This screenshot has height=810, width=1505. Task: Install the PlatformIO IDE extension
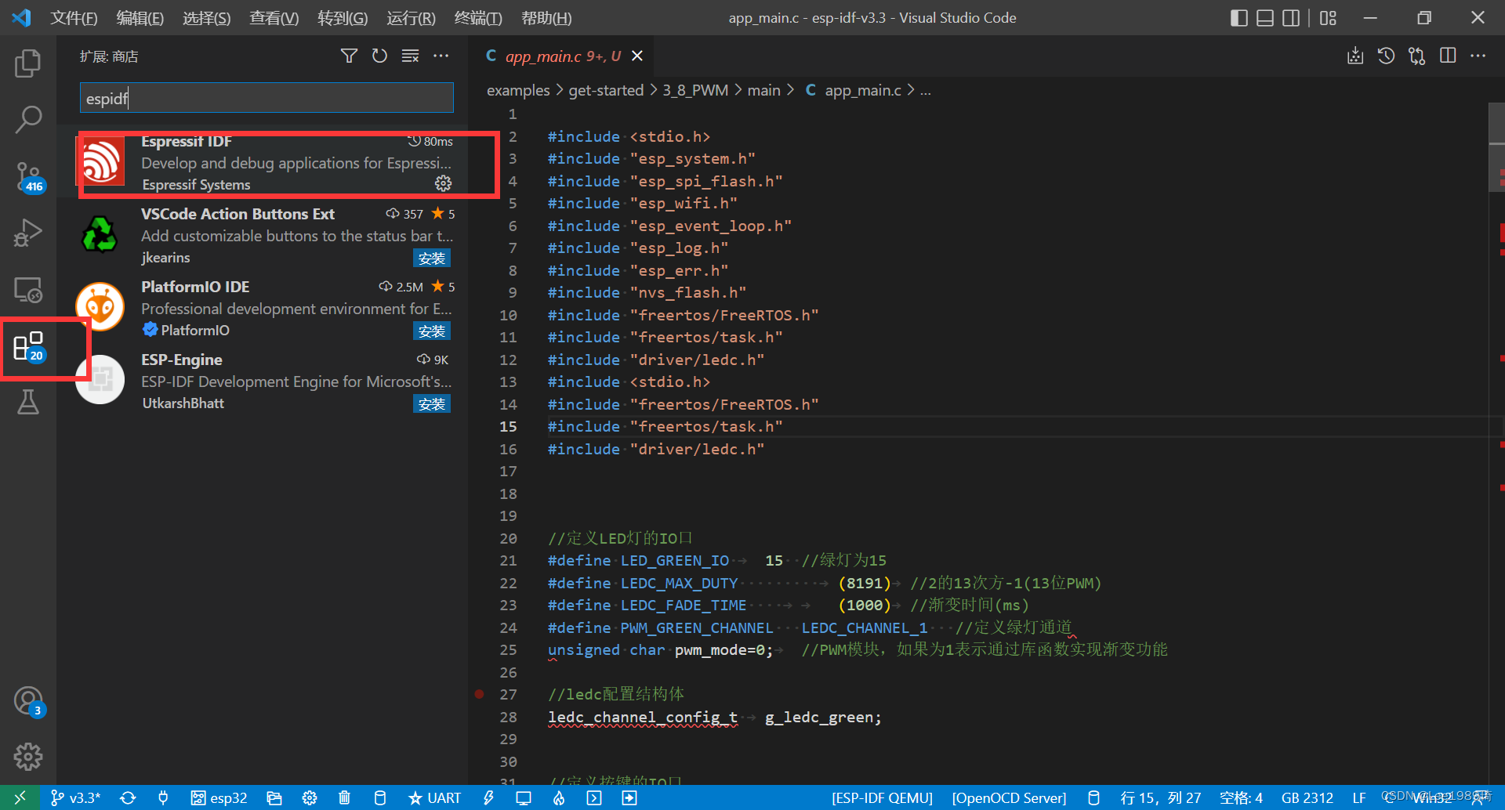pos(432,331)
